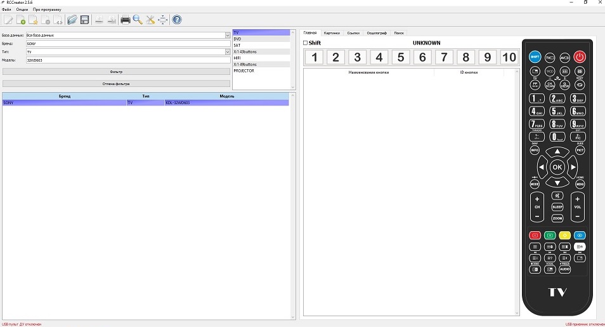Click the fit-size arrows toolbar icon

163,20
